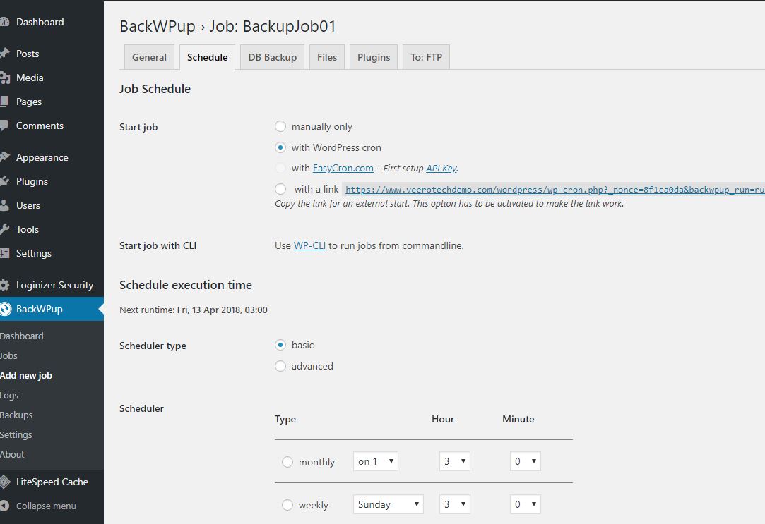
Task: Click the Loginizer Security gear icon
Action: [x=4, y=285]
